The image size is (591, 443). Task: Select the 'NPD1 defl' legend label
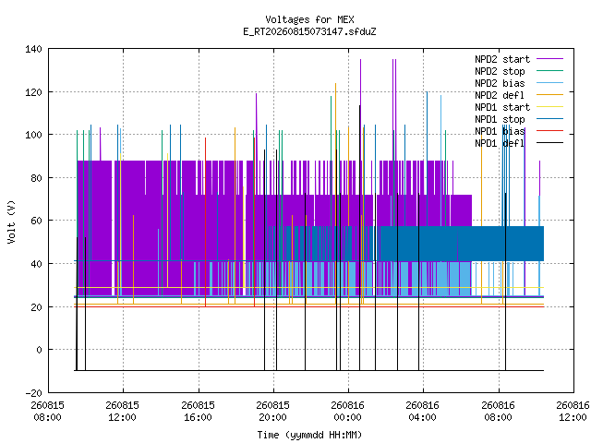500,144
